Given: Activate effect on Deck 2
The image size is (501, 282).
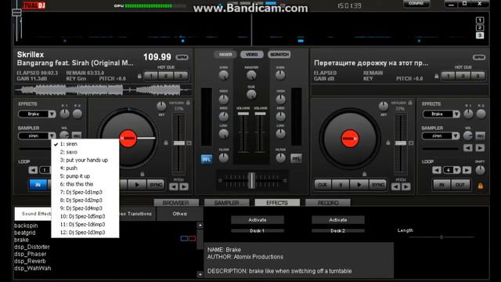Looking at the screenshot, I should [x=337, y=219].
